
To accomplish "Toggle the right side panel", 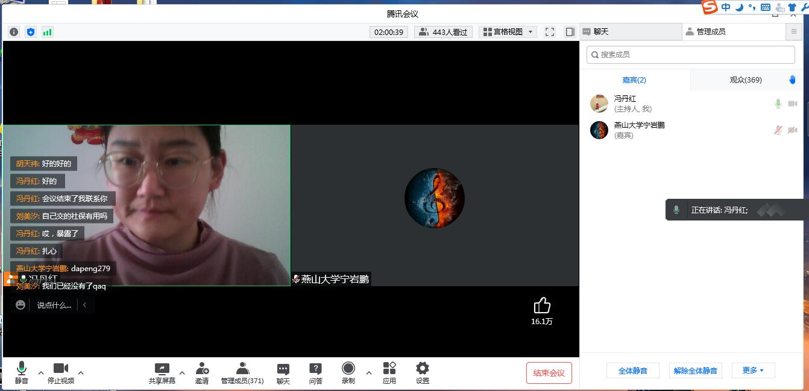I will tap(570, 32).
